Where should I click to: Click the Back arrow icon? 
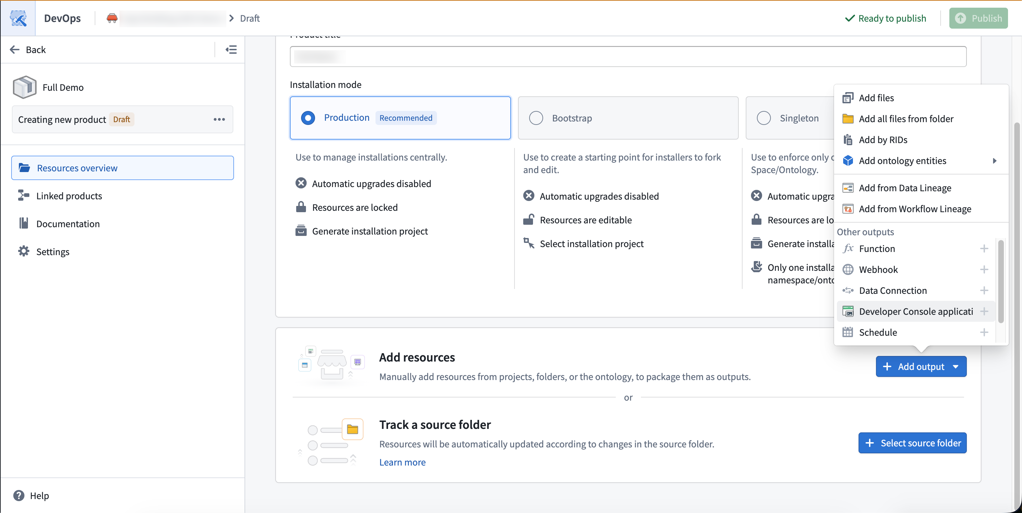pos(15,50)
